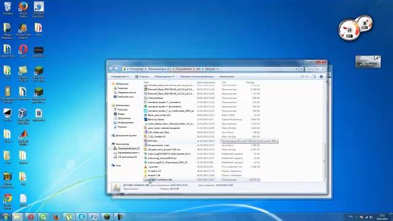Screen dimensions: 393x221
Task: Click Записать на оптический диск
Action: tap(196, 76)
